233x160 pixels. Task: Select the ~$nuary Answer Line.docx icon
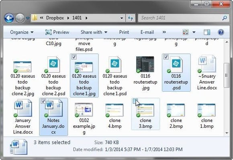(207, 64)
